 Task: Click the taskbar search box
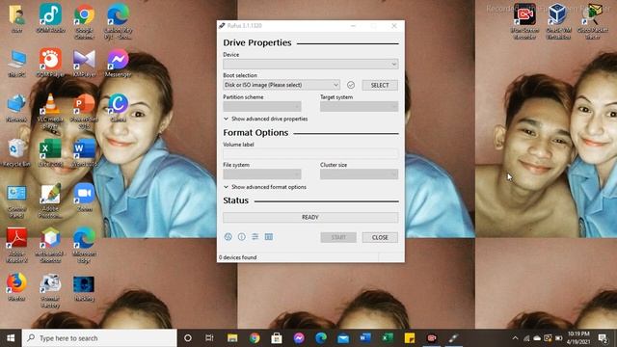click(99, 338)
